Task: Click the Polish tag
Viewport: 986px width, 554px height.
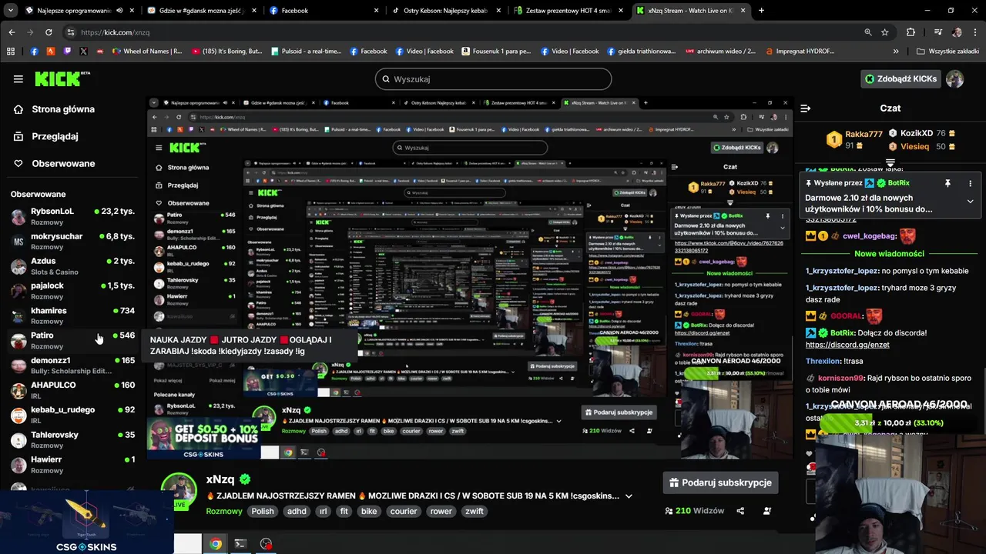Action: 263,511
